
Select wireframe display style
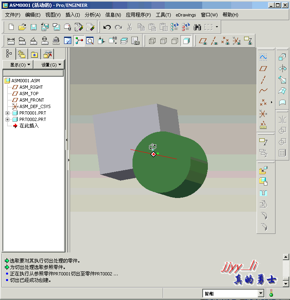pos(152,41)
